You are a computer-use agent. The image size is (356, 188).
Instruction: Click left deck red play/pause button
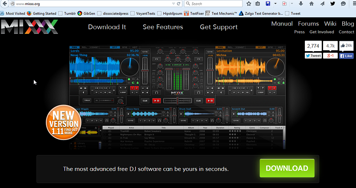pos(157,100)
